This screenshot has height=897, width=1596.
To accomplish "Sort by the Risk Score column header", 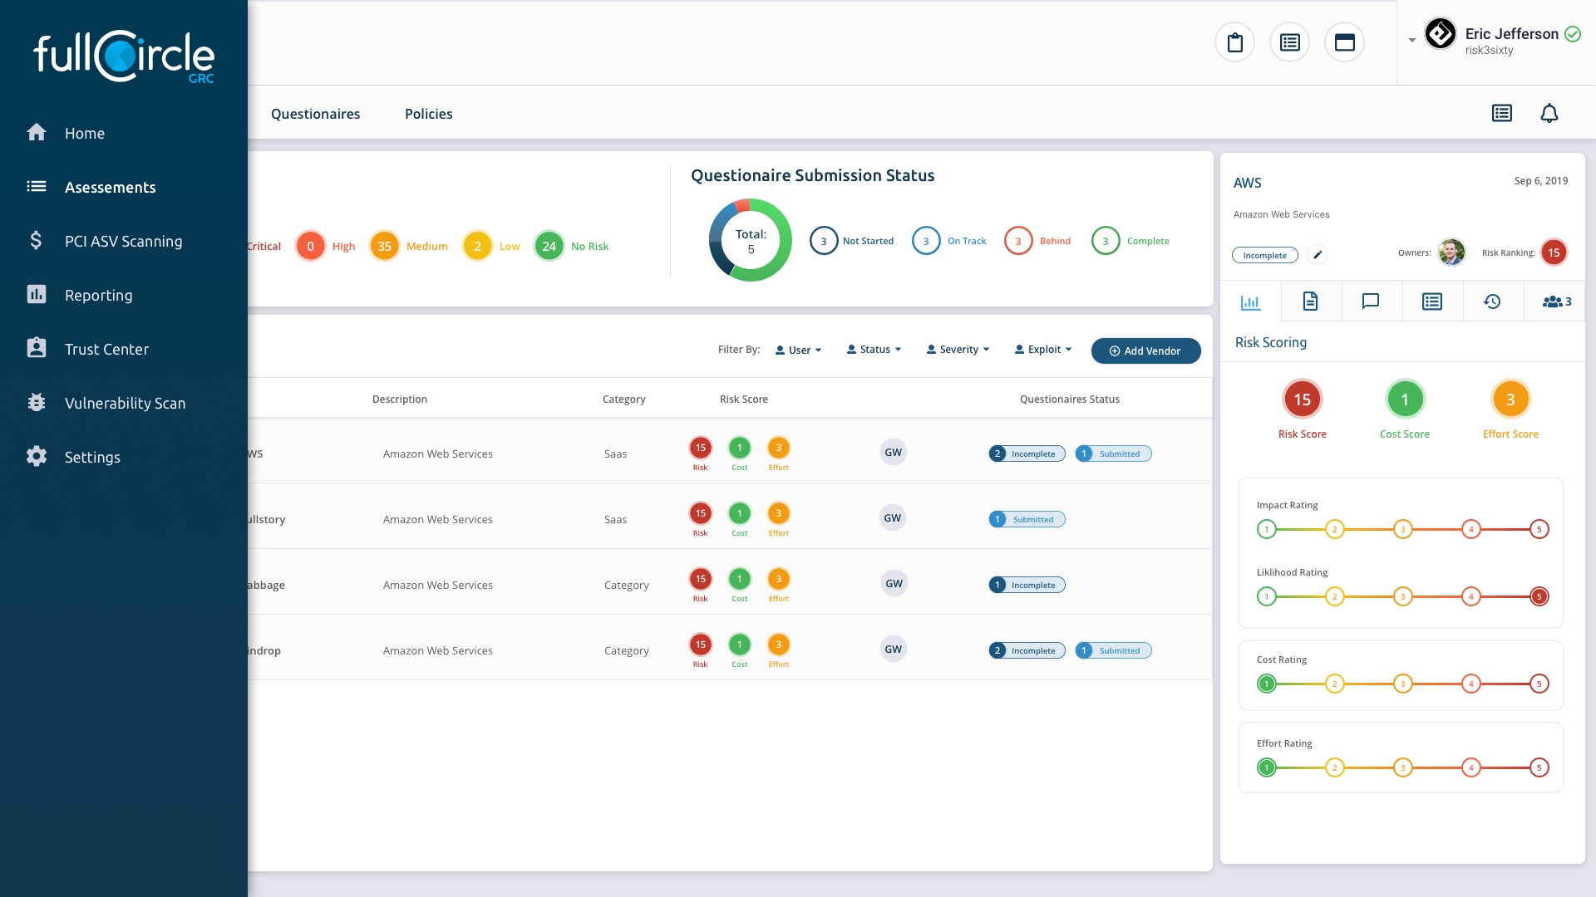I will 743,399.
